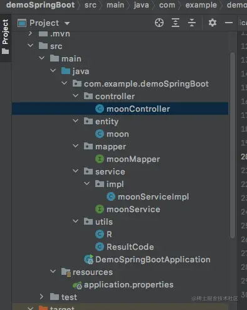Select the moonController tree row label
The height and width of the screenshot is (310, 247).
138,109
